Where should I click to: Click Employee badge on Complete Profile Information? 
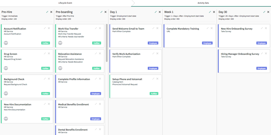(x=96, y=94)
